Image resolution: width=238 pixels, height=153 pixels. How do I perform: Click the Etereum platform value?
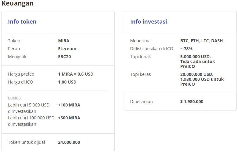pyautogui.click(x=67, y=49)
